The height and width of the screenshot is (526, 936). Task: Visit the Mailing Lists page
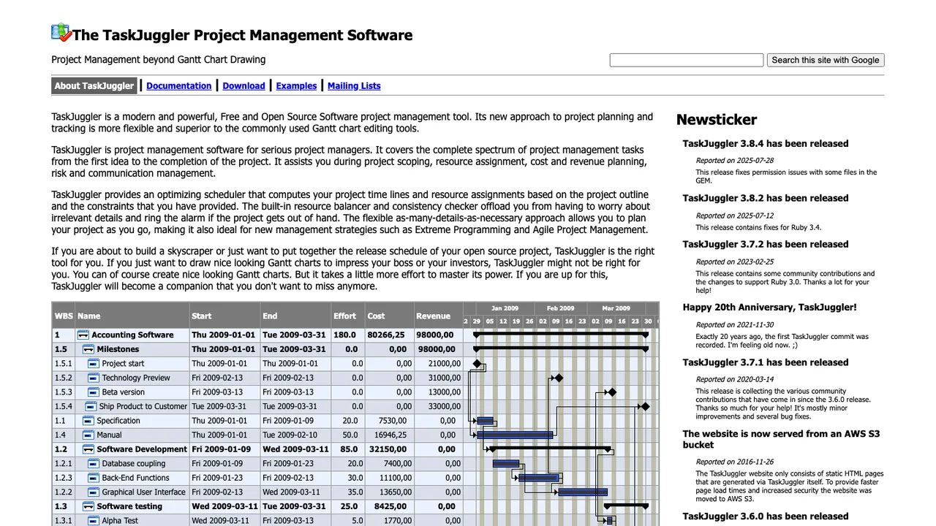pyautogui.click(x=354, y=85)
